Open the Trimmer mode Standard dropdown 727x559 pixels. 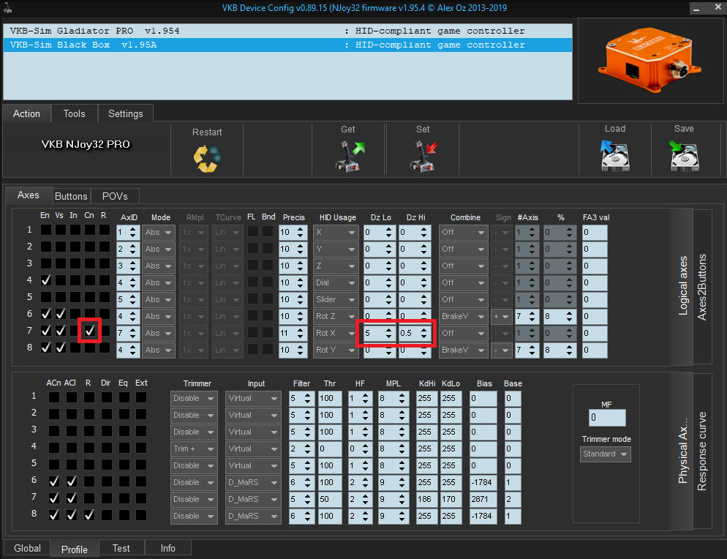coord(605,454)
